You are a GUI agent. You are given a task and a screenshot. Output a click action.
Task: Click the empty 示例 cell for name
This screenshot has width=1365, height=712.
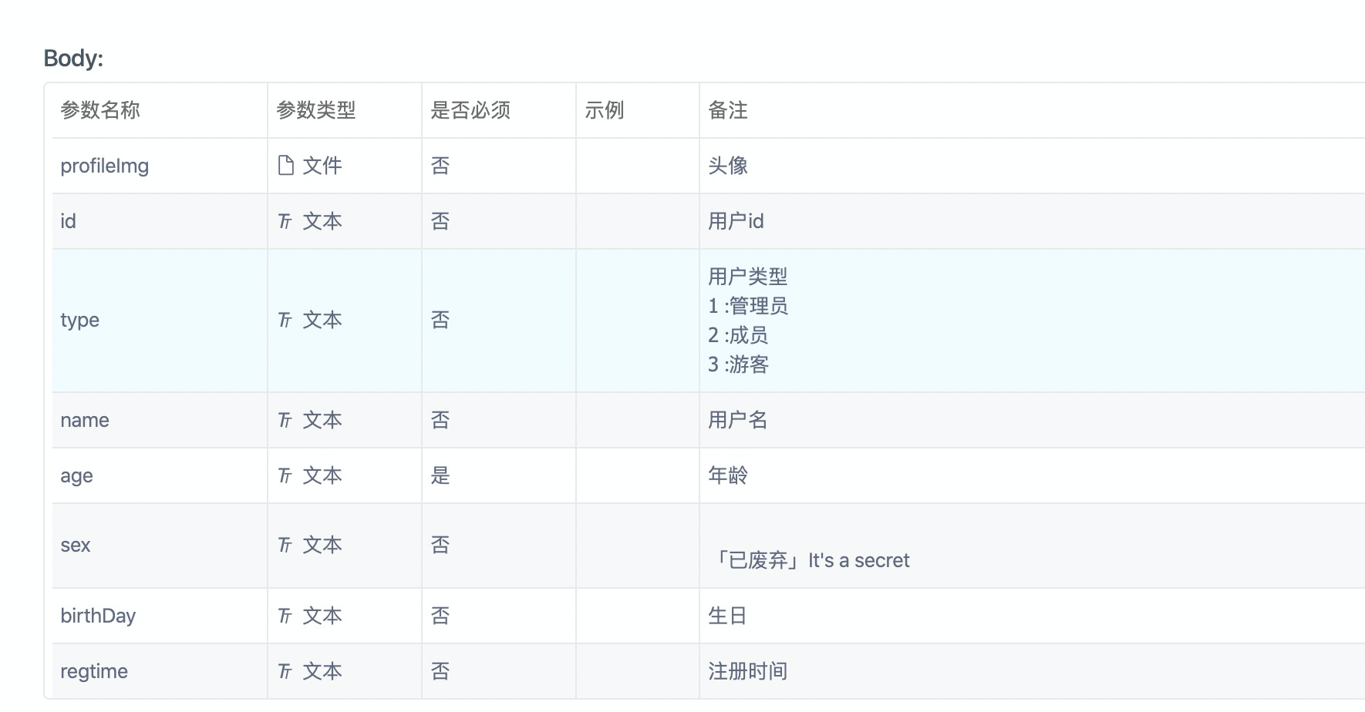point(637,419)
